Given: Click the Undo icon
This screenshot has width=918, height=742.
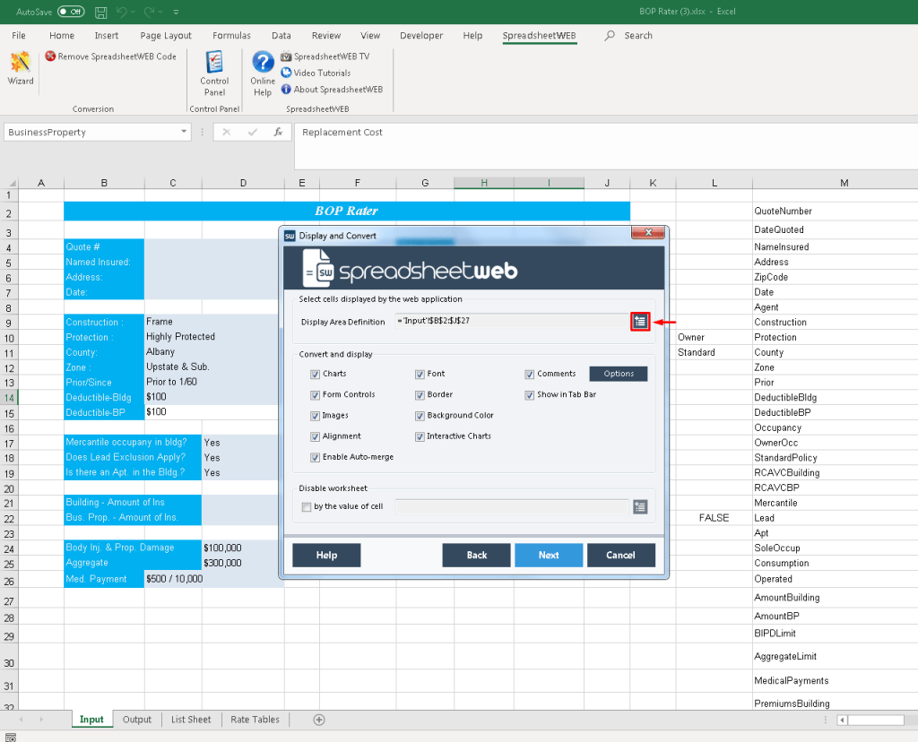Looking at the screenshot, I should coord(122,12).
